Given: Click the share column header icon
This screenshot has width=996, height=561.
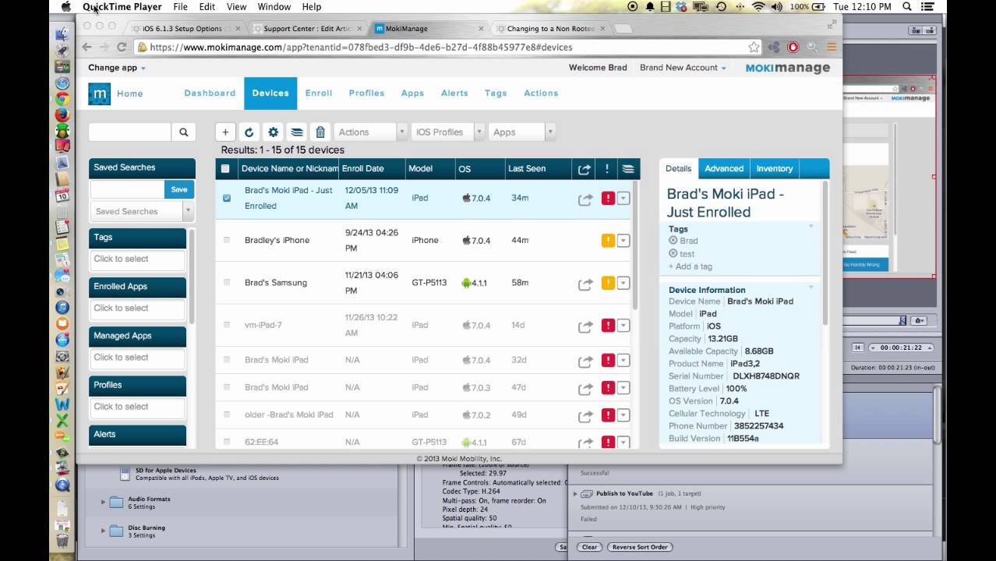Looking at the screenshot, I should pyautogui.click(x=585, y=169).
